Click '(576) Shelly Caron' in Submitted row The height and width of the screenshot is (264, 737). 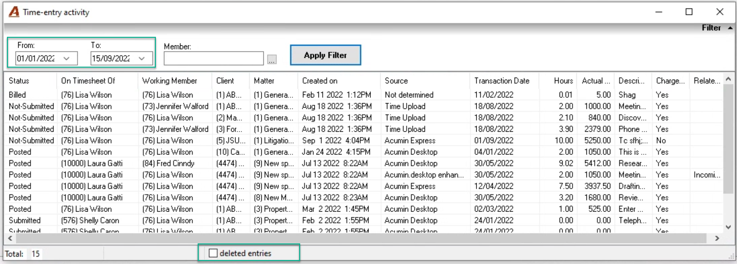pyautogui.click(x=90, y=221)
